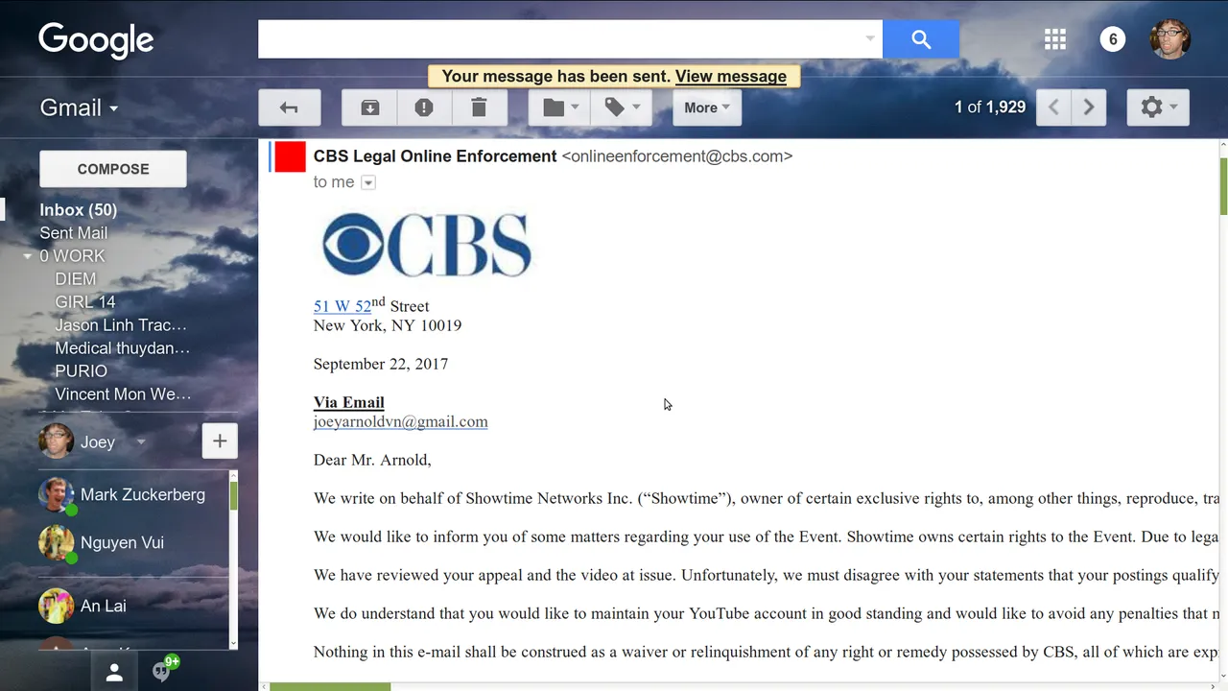The height and width of the screenshot is (691, 1228).
Task: Click sender name CBS Legal Online Enforcement
Action: pos(435,156)
